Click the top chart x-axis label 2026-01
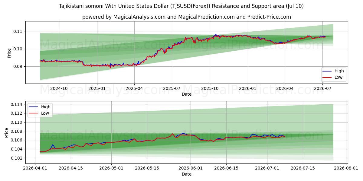 tap(248, 89)
